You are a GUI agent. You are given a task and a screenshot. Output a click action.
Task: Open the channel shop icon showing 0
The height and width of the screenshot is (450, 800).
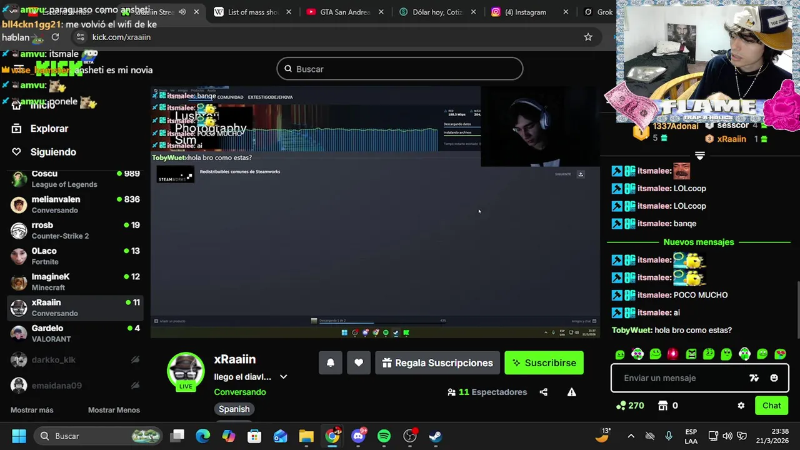point(667,406)
